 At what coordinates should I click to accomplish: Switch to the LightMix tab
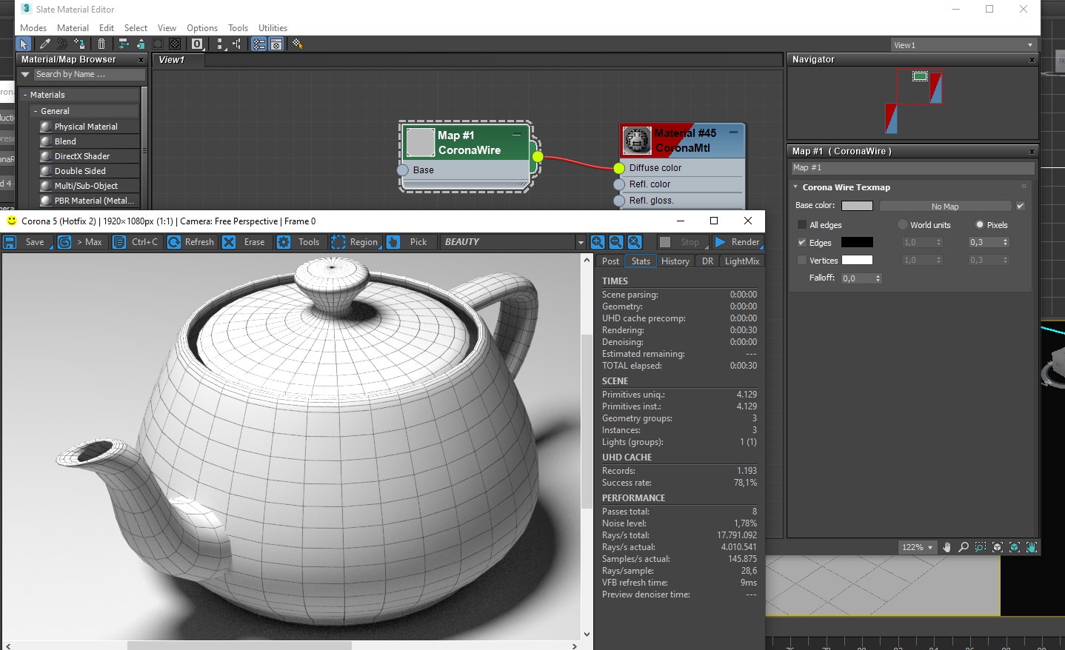click(741, 261)
